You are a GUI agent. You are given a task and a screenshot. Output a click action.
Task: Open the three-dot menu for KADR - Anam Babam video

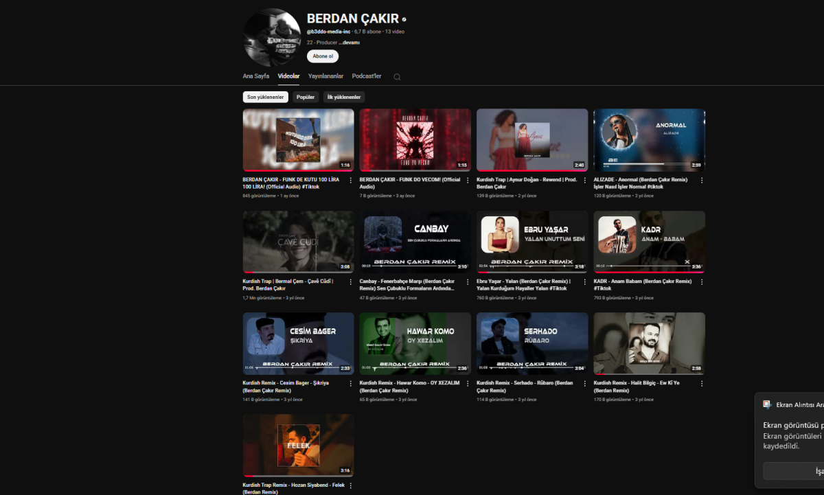702,281
